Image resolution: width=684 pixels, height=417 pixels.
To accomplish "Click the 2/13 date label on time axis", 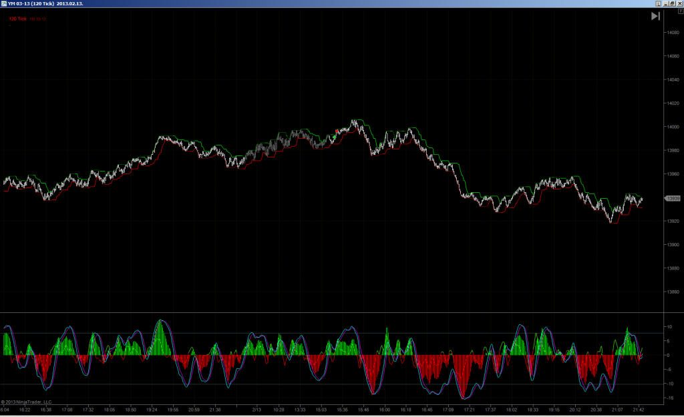I will [256, 410].
